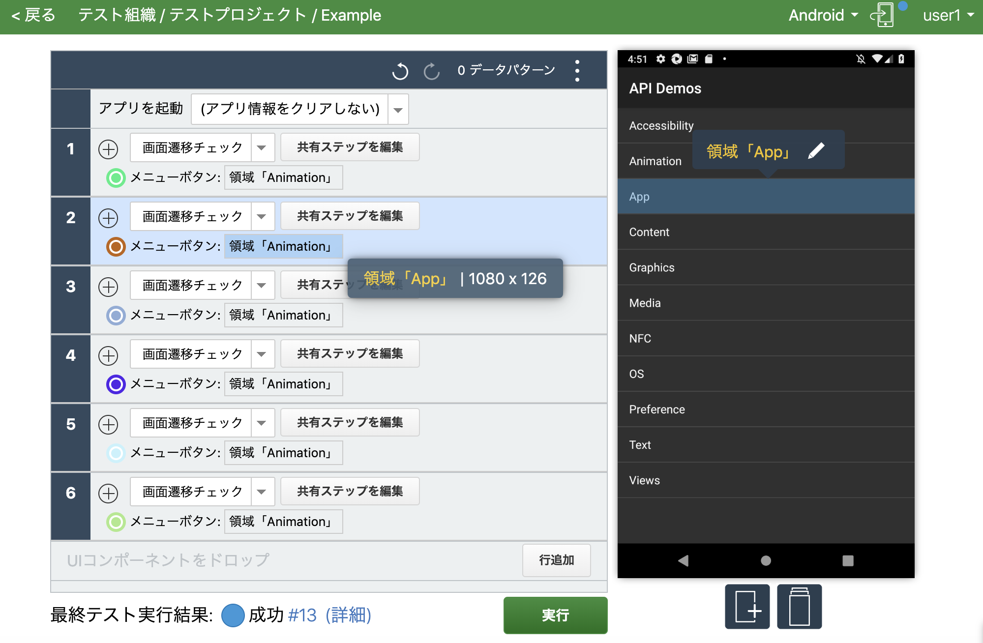Image resolution: width=983 pixels, height=643 pixels.
Task: Click the device screen icon below the phone
Action: [800, 607]
